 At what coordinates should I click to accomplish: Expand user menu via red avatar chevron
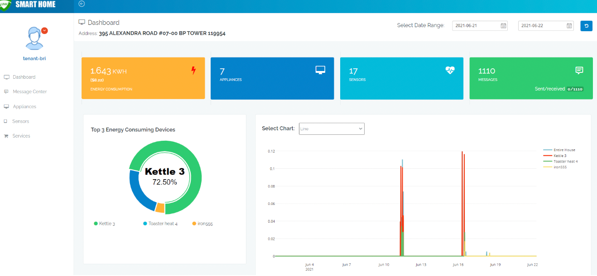click(44, 31)
